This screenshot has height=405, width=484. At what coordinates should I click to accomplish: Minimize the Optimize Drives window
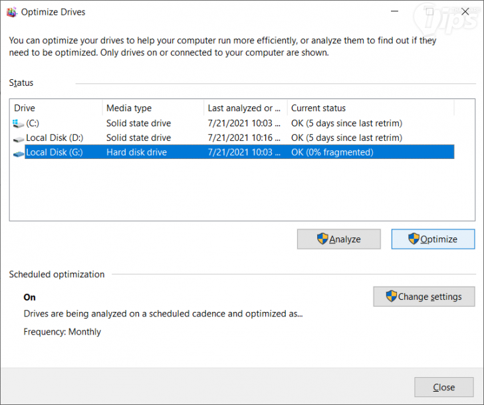(394, 11)
